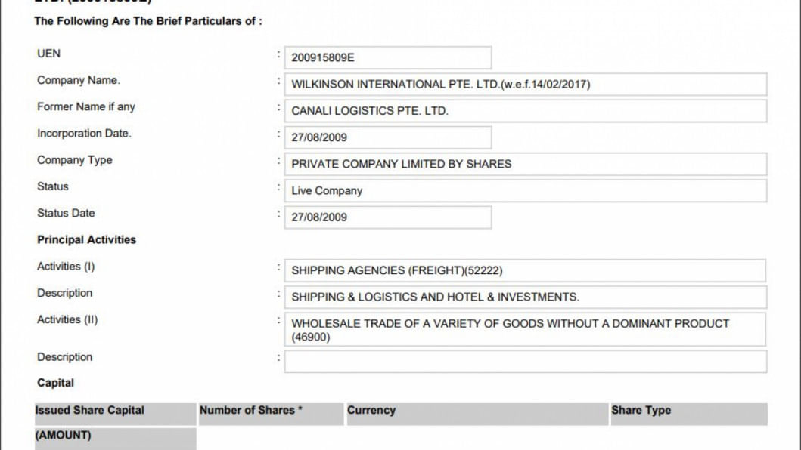Click the UEN field showing 200915809E
This screenshot has width=801, height=450.
point(387,58)
